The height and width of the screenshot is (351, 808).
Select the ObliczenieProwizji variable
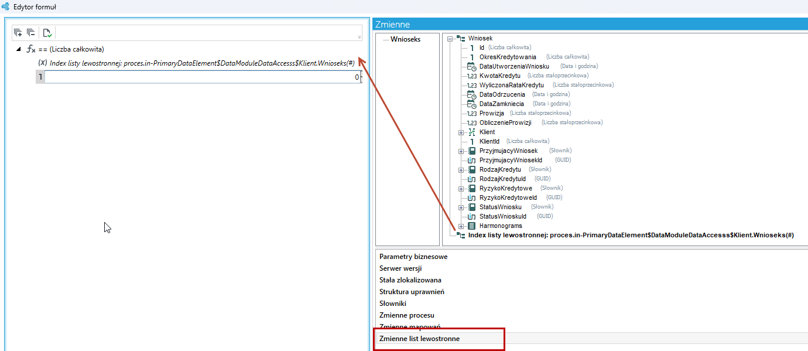pos(505,122)
